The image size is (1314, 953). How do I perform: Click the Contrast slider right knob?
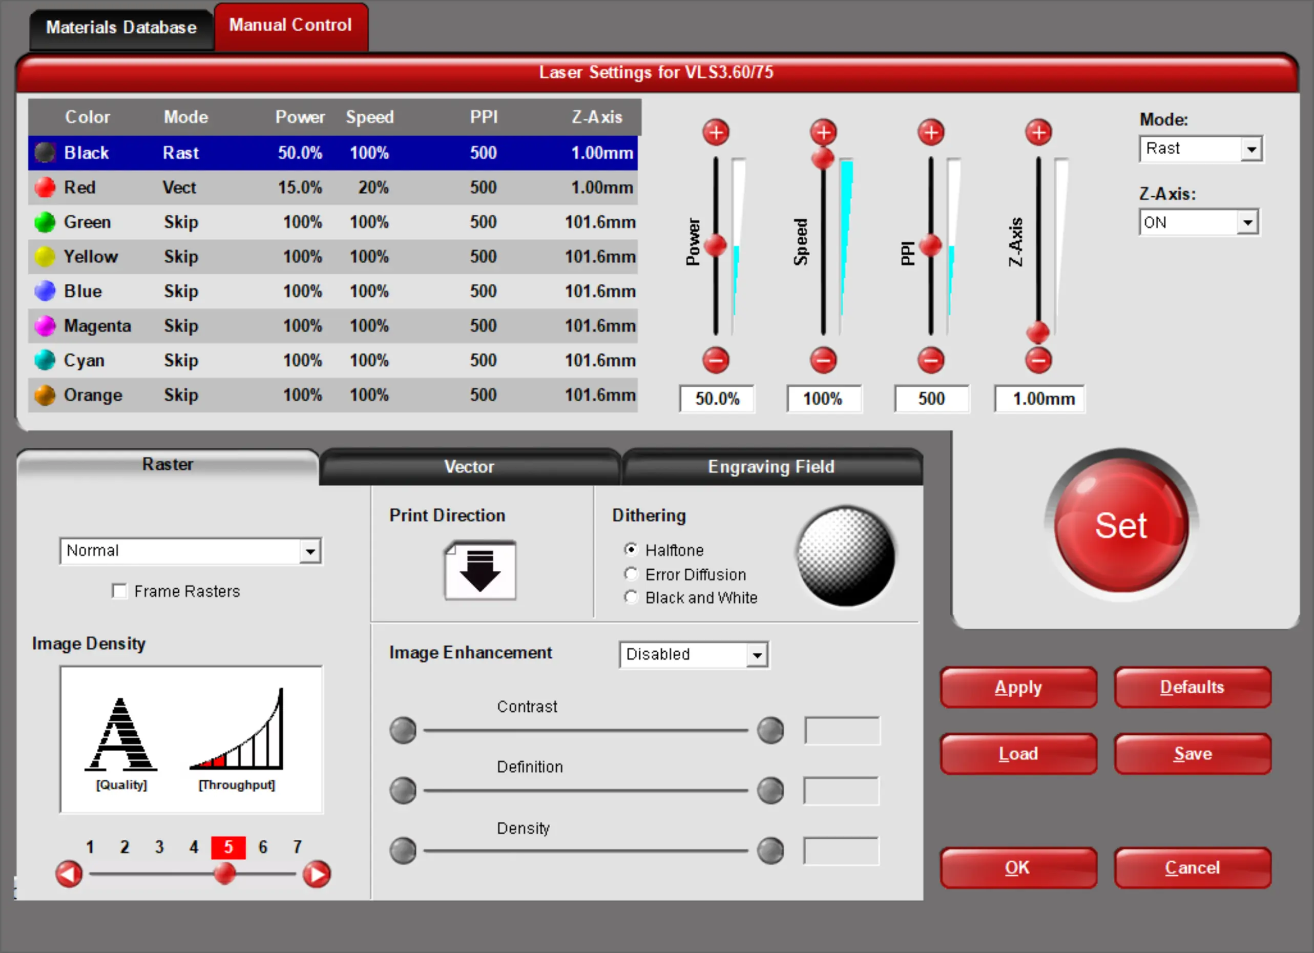coord(770,730)
